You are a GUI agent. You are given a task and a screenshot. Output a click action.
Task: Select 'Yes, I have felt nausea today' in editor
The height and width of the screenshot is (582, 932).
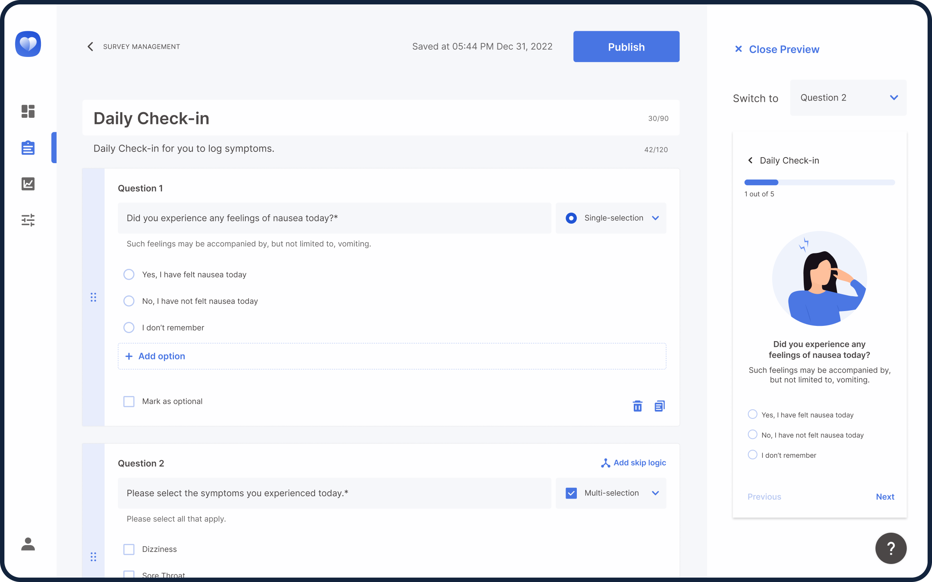click(x=129, y=275)
